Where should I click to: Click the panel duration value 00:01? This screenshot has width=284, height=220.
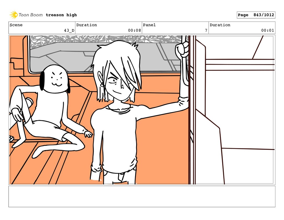[x=268, y=31]
